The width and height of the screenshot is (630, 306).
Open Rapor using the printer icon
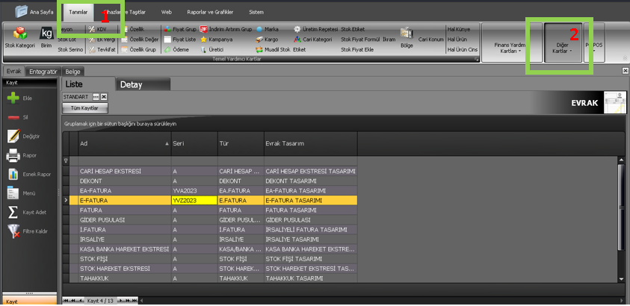tap(13, 155)
